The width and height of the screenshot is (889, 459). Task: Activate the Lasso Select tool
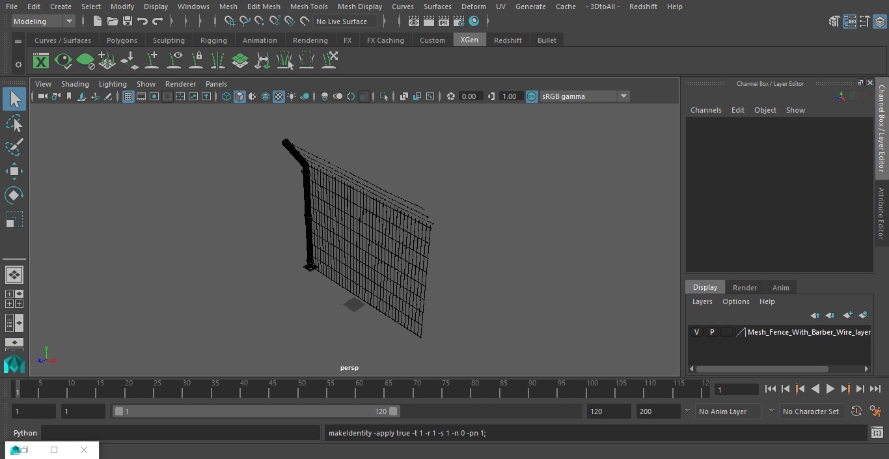coord(14,123)
